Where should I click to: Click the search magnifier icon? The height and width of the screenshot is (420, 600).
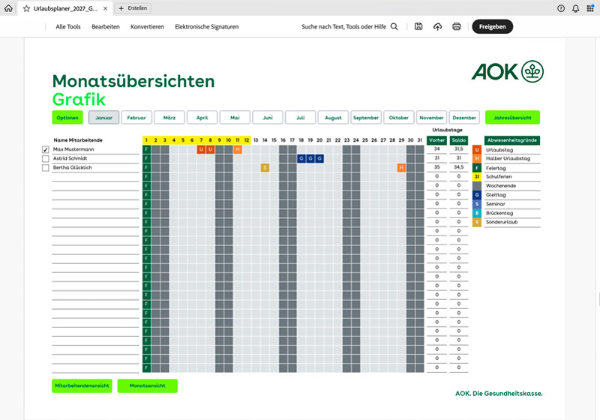pos(394,26)
